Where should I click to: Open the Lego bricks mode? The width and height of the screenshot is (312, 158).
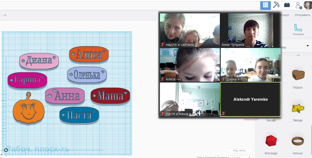point(287,5)
